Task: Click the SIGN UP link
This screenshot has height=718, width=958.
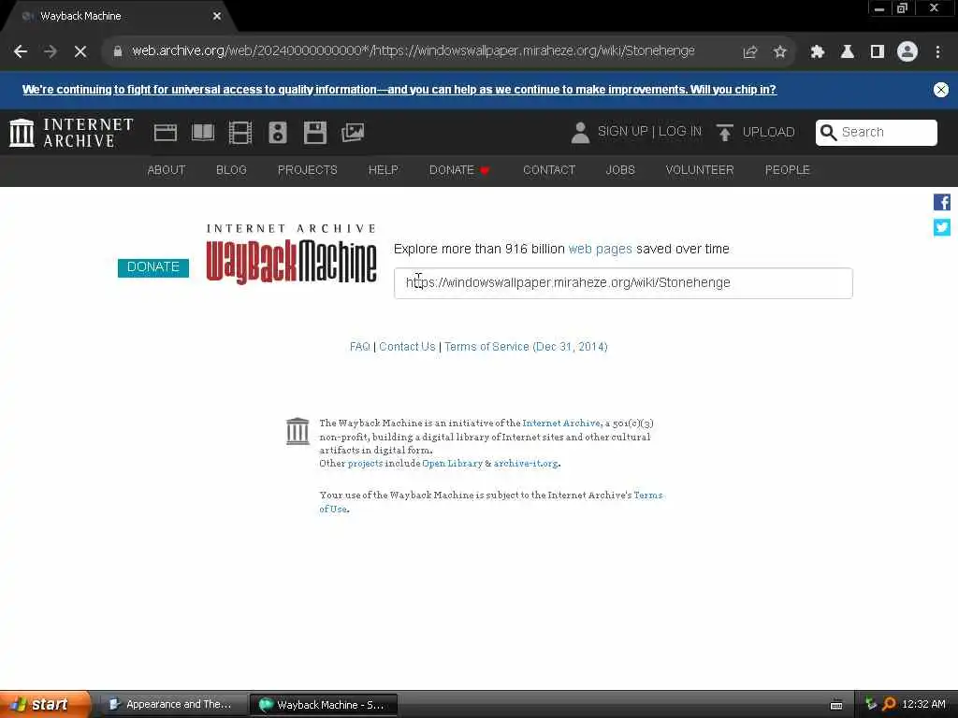Action: click(622, 132)
